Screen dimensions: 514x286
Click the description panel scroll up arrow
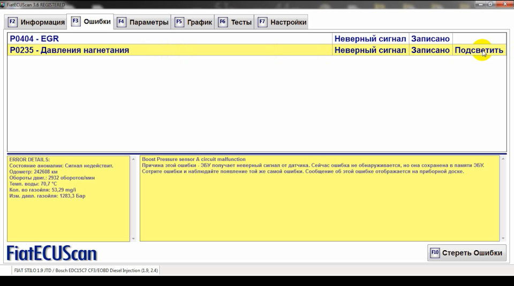coord(503,159)
